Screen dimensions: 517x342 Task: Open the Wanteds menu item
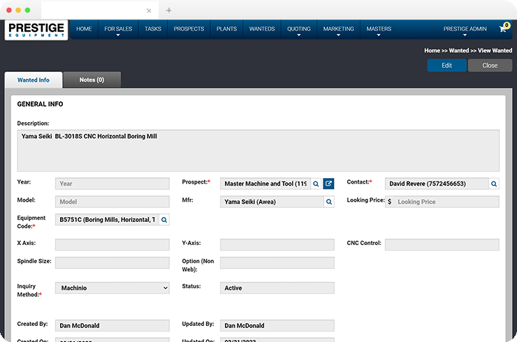[x=262, y=29]
